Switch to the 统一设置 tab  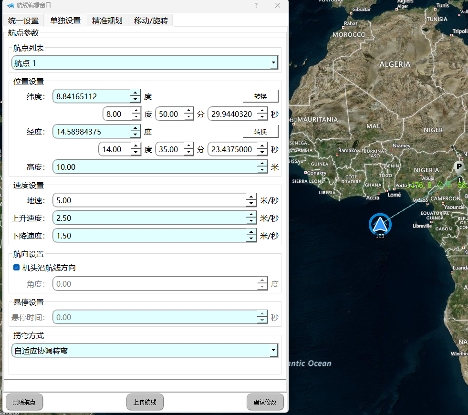[x=23, y=21]
